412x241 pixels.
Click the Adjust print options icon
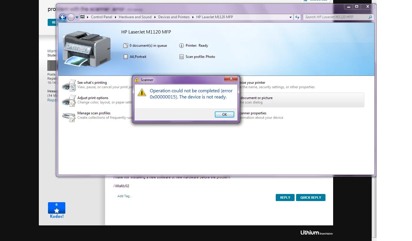coord(69,100)
